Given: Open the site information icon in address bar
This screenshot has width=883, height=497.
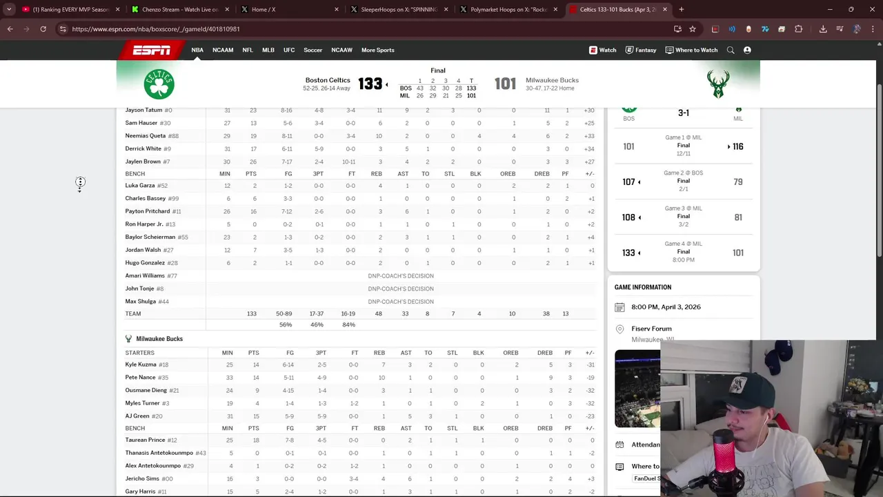Looking at the screenshot, I should pos(63,29).
